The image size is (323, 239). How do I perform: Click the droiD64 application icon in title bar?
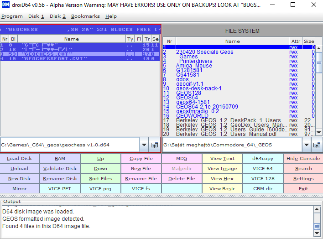click(x=6, y=5)
